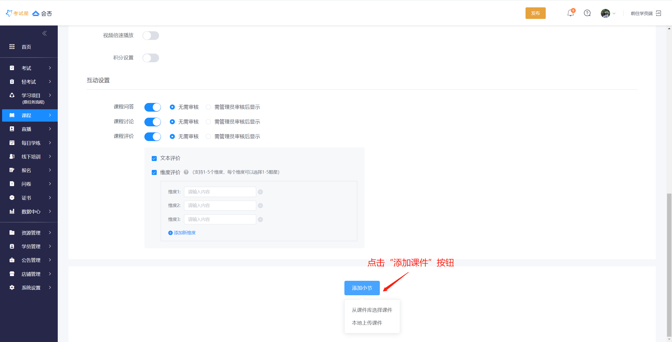Click the notification bell icon
The height and width of the screenshot is (342, 672).
(570, 13)
